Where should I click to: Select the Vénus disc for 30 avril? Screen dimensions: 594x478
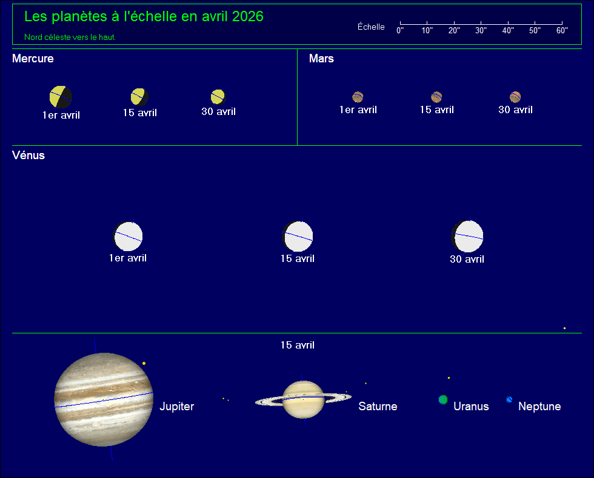pyautogui.click(x=467, y=237)
